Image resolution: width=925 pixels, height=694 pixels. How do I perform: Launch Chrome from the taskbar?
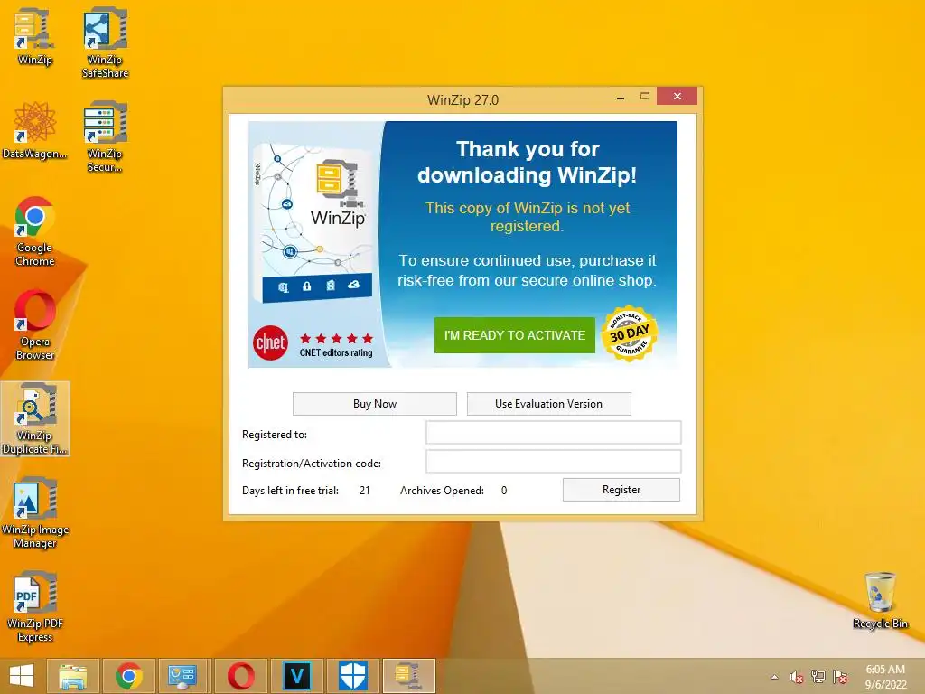pyautogui.click(x=128, y=676)
